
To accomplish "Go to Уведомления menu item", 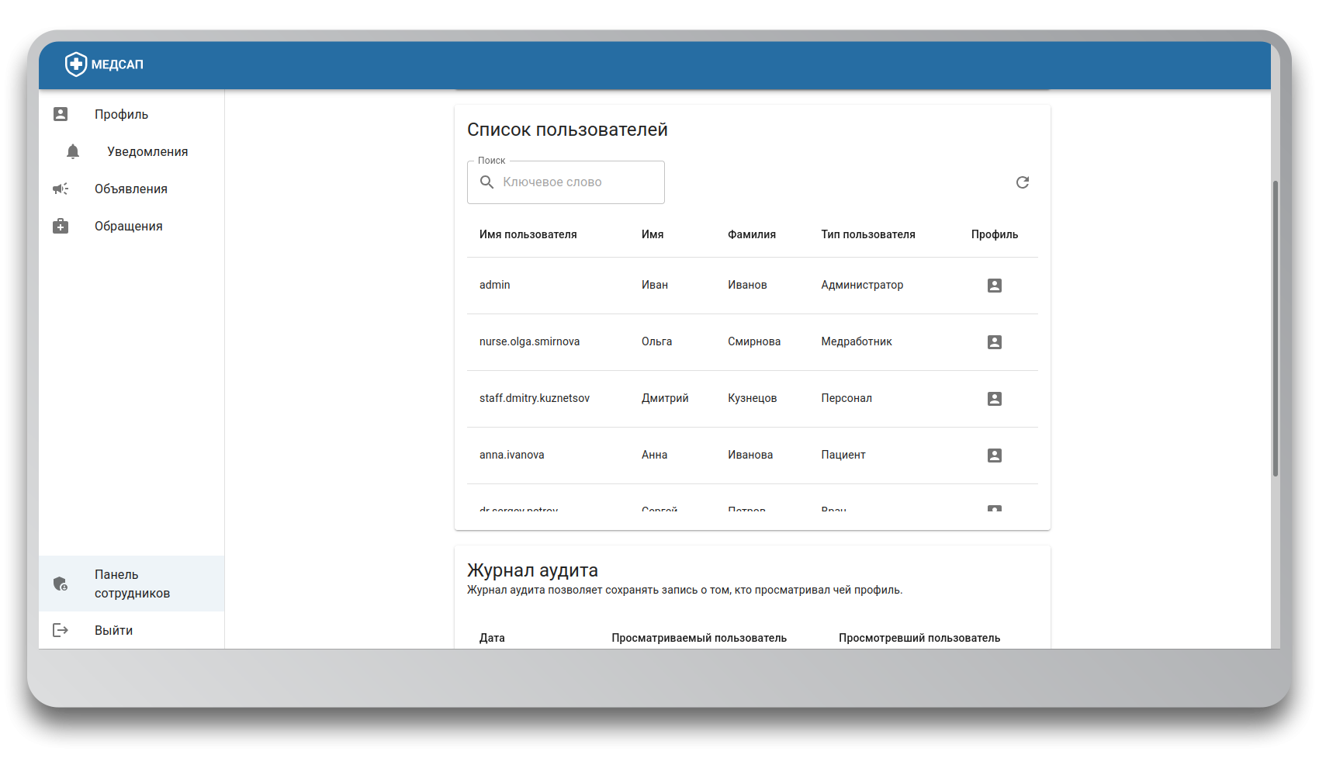I will click(147, 152).
